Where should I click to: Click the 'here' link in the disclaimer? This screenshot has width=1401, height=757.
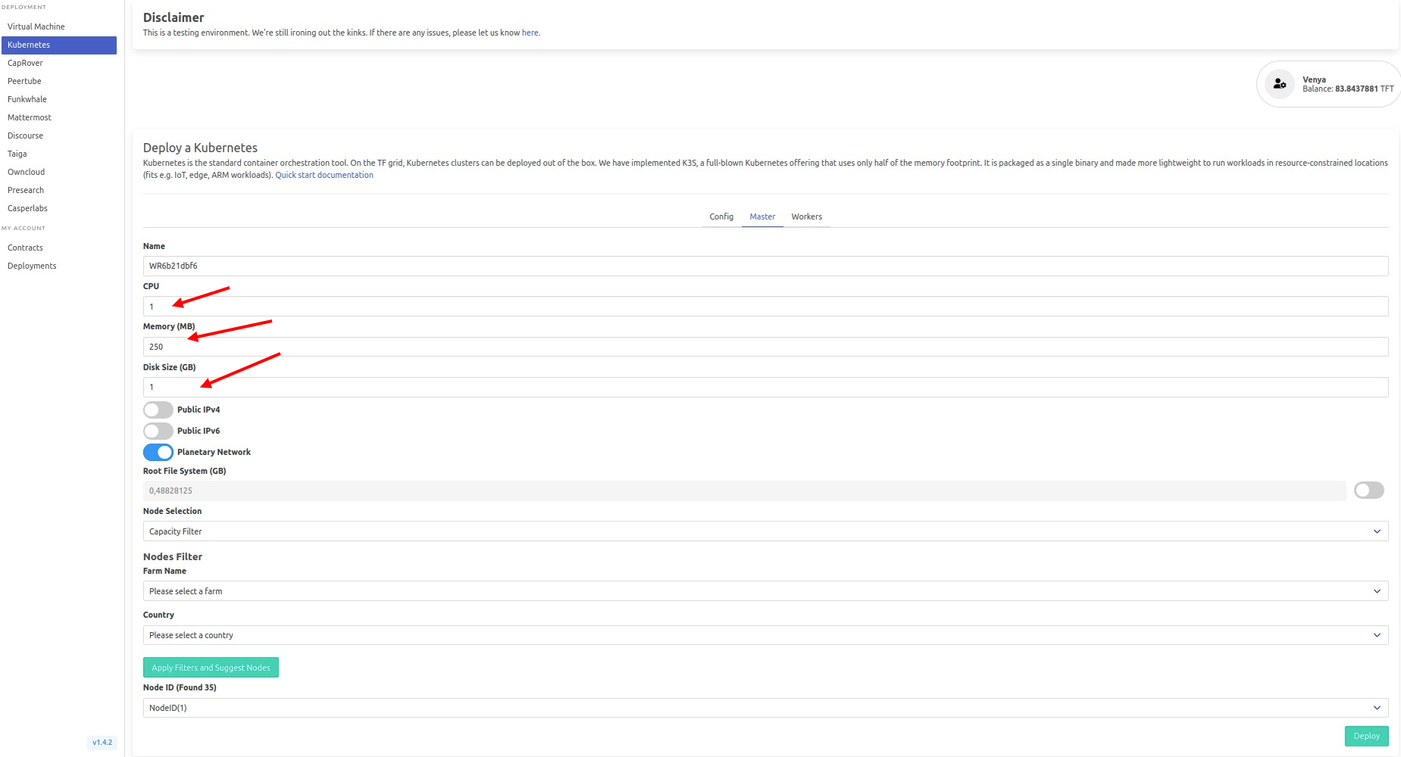[529, 33]
